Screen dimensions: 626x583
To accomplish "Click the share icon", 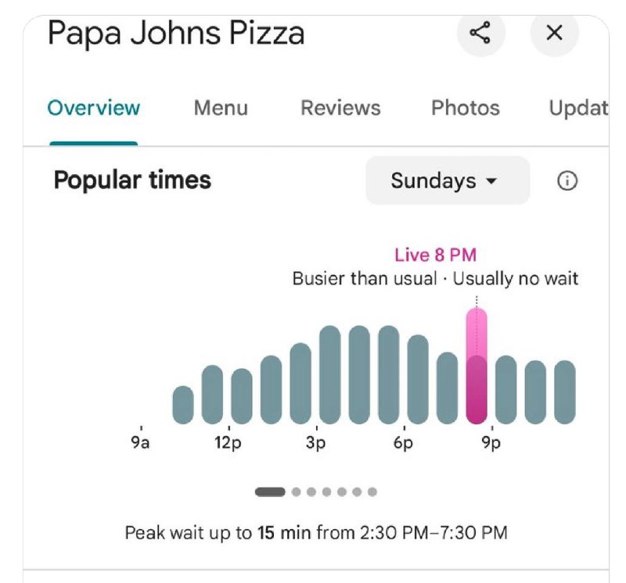I will pyautogui.click(x=480, y=33).
